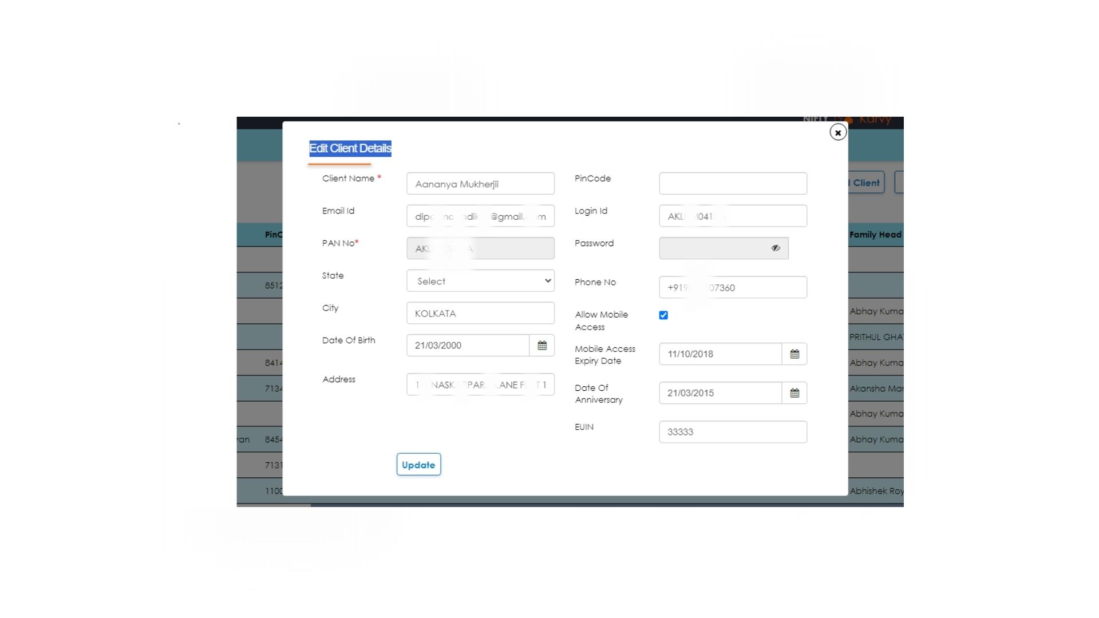Expand the State select dropdown

(481, 281)
